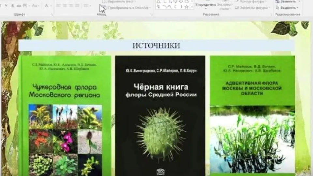This screenshot has width=313, height=176.
Task: Open Quick Styles (Экспресс-стили) gallery
Action: 225,6
